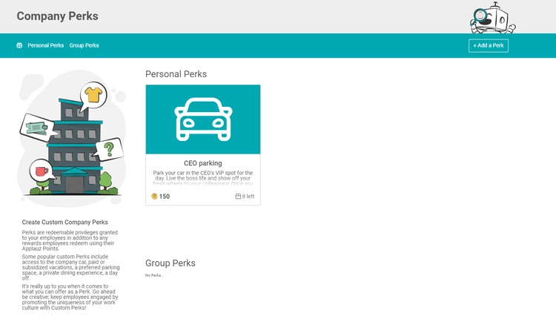Click the No Perks placeholder text
556x325 pixels.
[153, 275]
